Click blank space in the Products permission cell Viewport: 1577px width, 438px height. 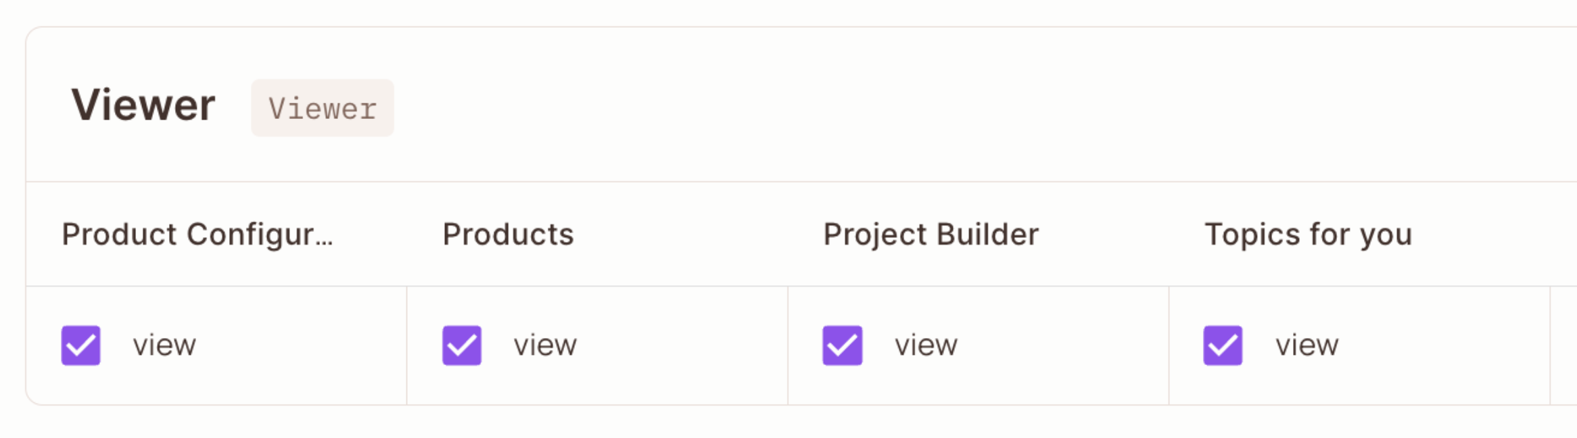(x=683, y=345)
